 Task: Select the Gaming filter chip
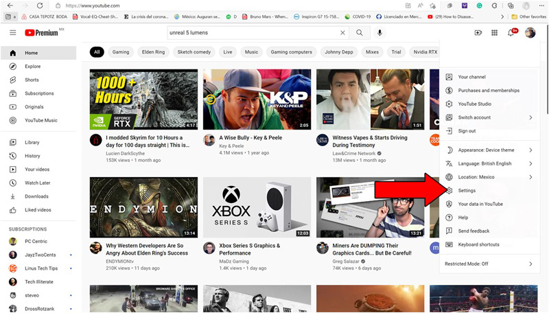121,51
